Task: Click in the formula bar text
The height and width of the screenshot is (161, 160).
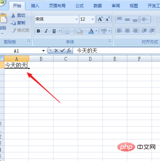Action: (87, 51)
